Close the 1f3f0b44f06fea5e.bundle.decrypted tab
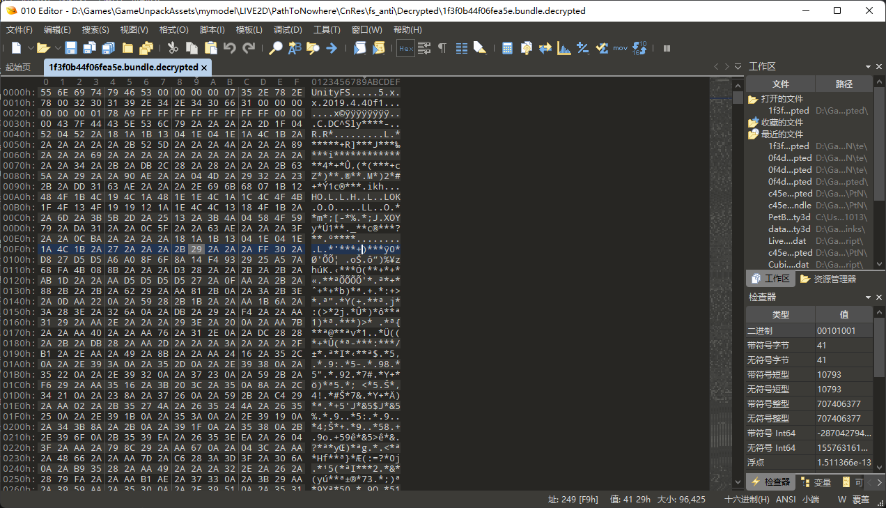Image resolution: width=886 pixels, height=508 pixels. [x=204, y=68]
